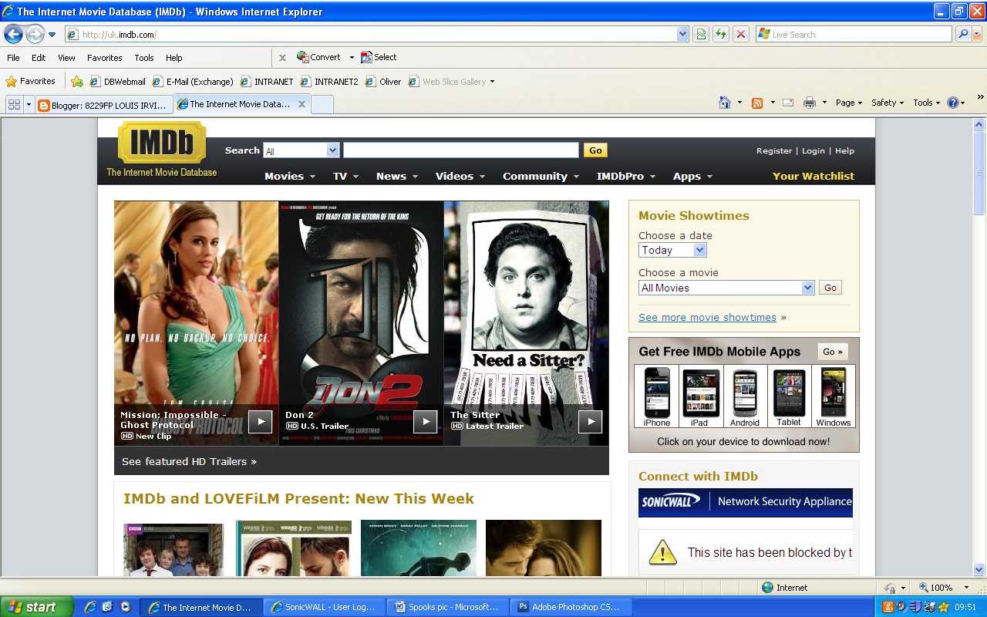Expand the Community navigation menu

[541, 176]
